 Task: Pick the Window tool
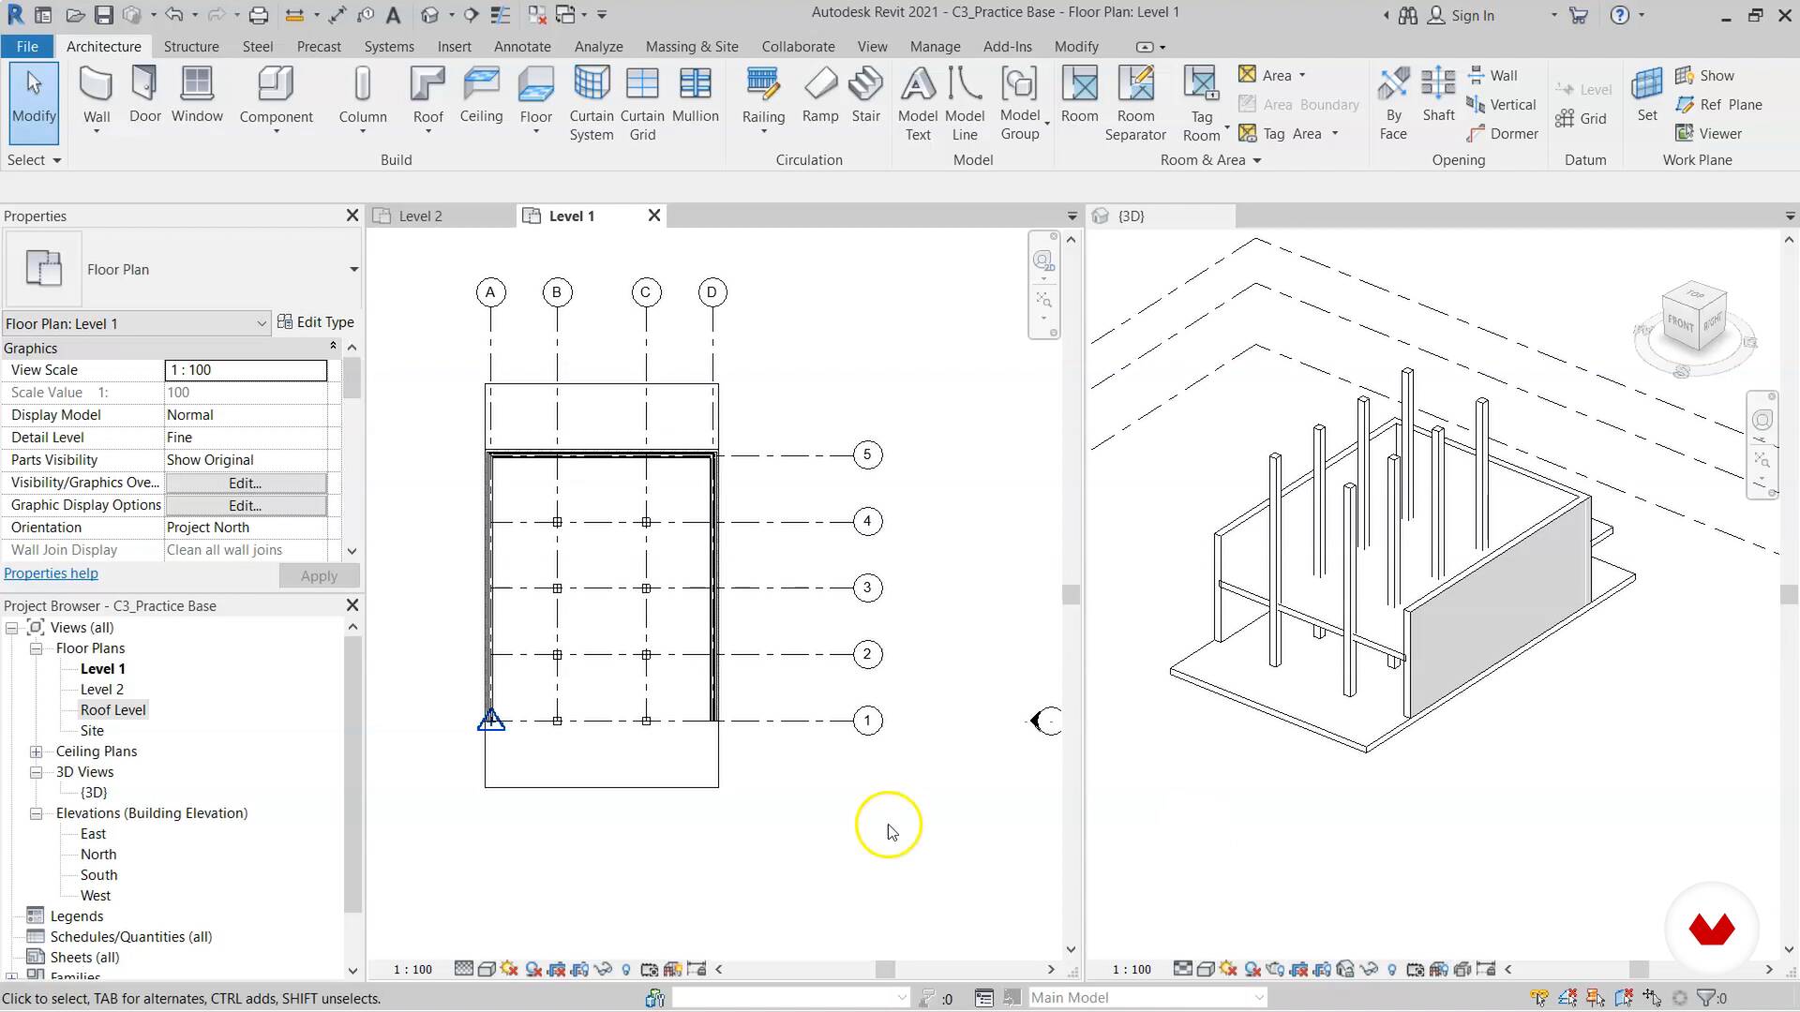(197, 95)
